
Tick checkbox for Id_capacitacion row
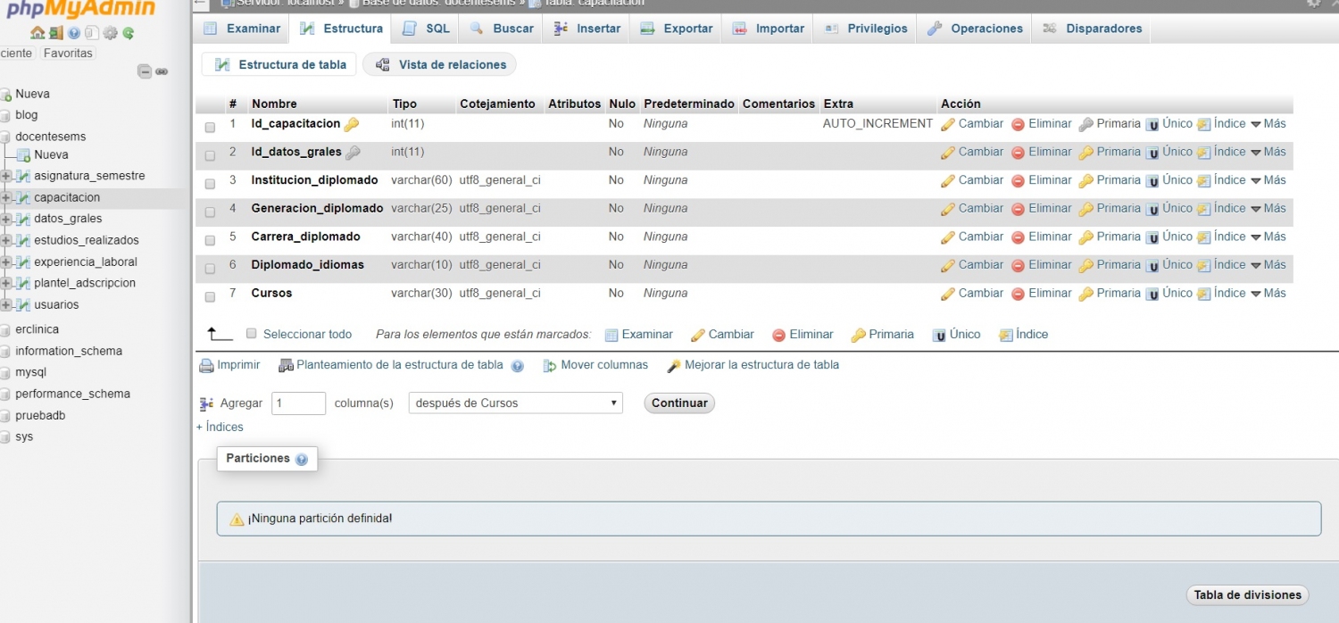point(210,128)
